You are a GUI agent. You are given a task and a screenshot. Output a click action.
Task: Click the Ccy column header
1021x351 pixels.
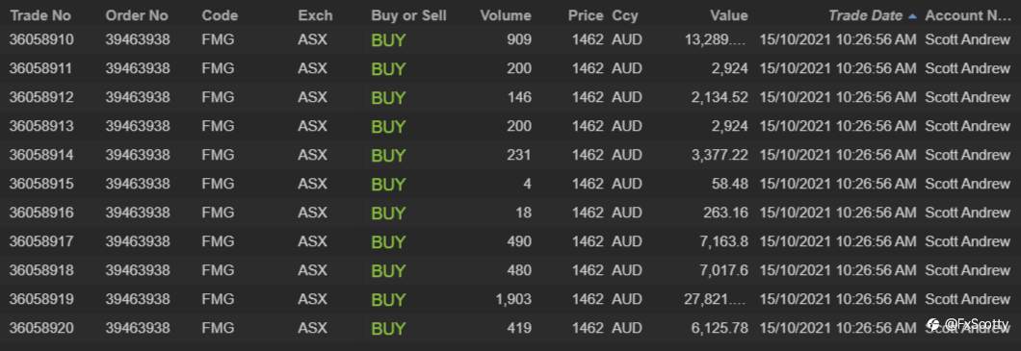tap(625, 15)
